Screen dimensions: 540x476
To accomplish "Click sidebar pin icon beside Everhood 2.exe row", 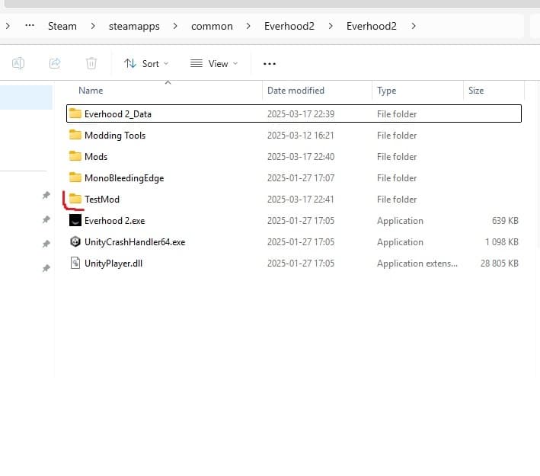I will (46, 219).
